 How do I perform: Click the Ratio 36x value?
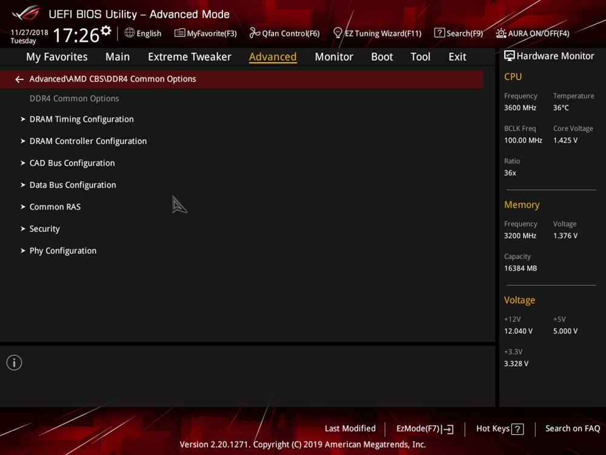(x=510, y=173)
